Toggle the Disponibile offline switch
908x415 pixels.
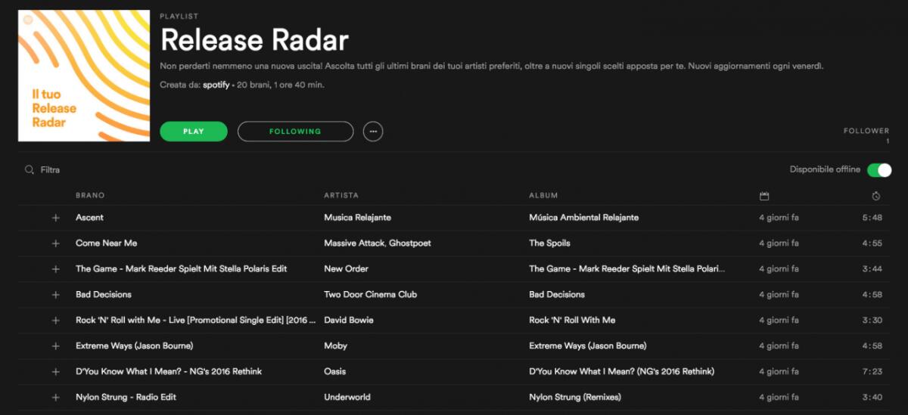pyautogui.click(x=879, y=170)
